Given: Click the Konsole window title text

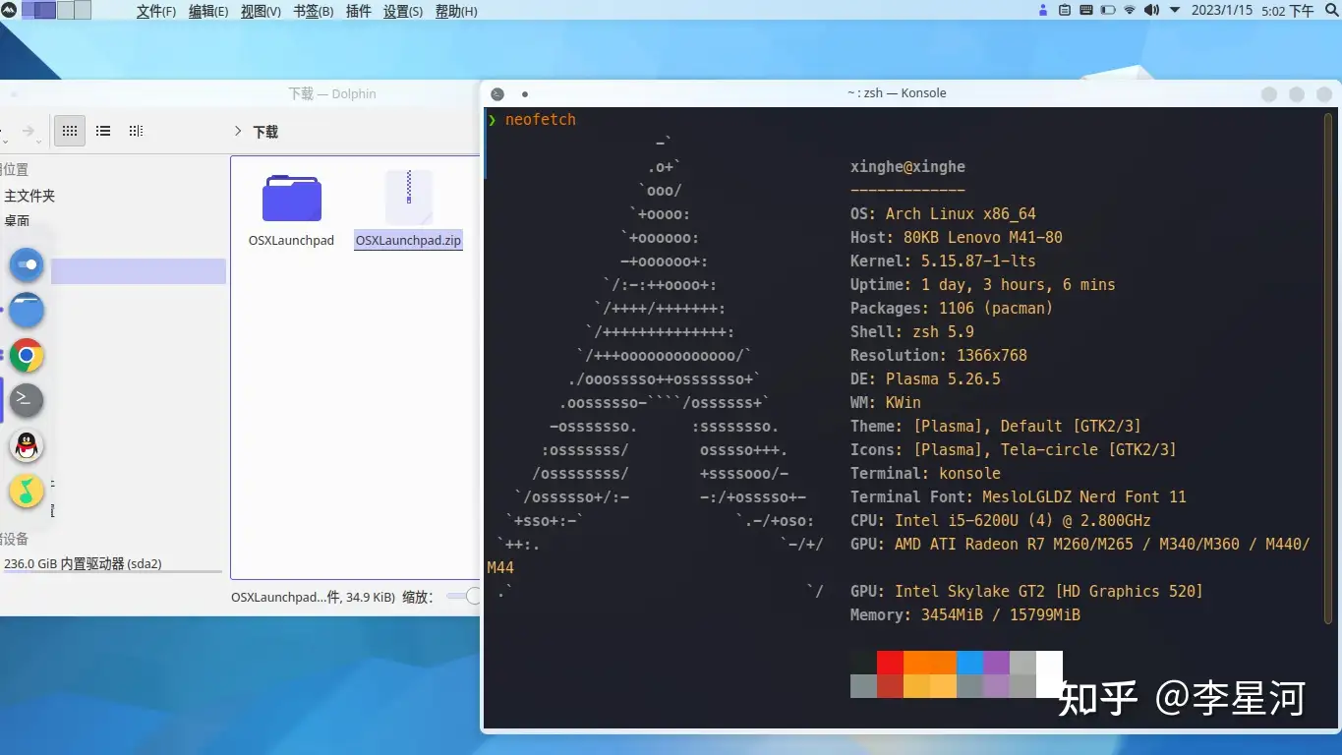Looking at the screenshot, I should (x=897, y=93).
